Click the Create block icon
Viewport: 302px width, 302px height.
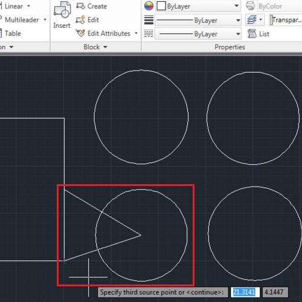[x=80, y=6]
